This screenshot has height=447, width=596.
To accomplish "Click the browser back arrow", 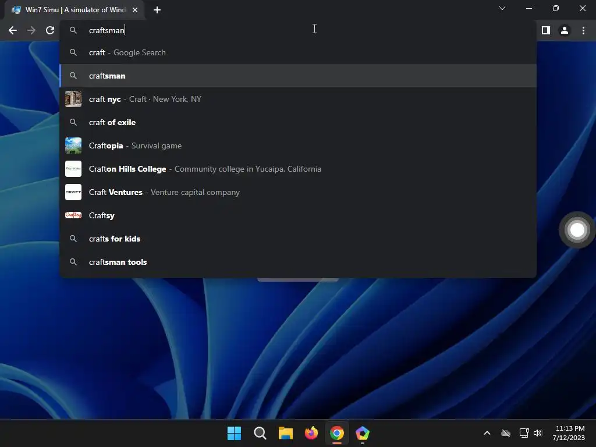I will coord(13,30).
